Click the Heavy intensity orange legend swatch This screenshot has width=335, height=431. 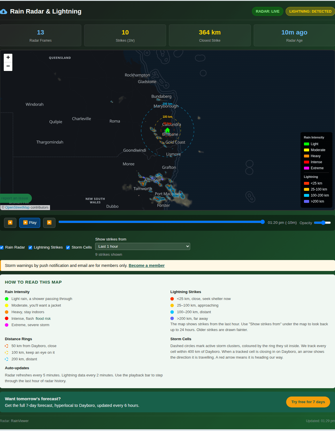click(307, 156)
